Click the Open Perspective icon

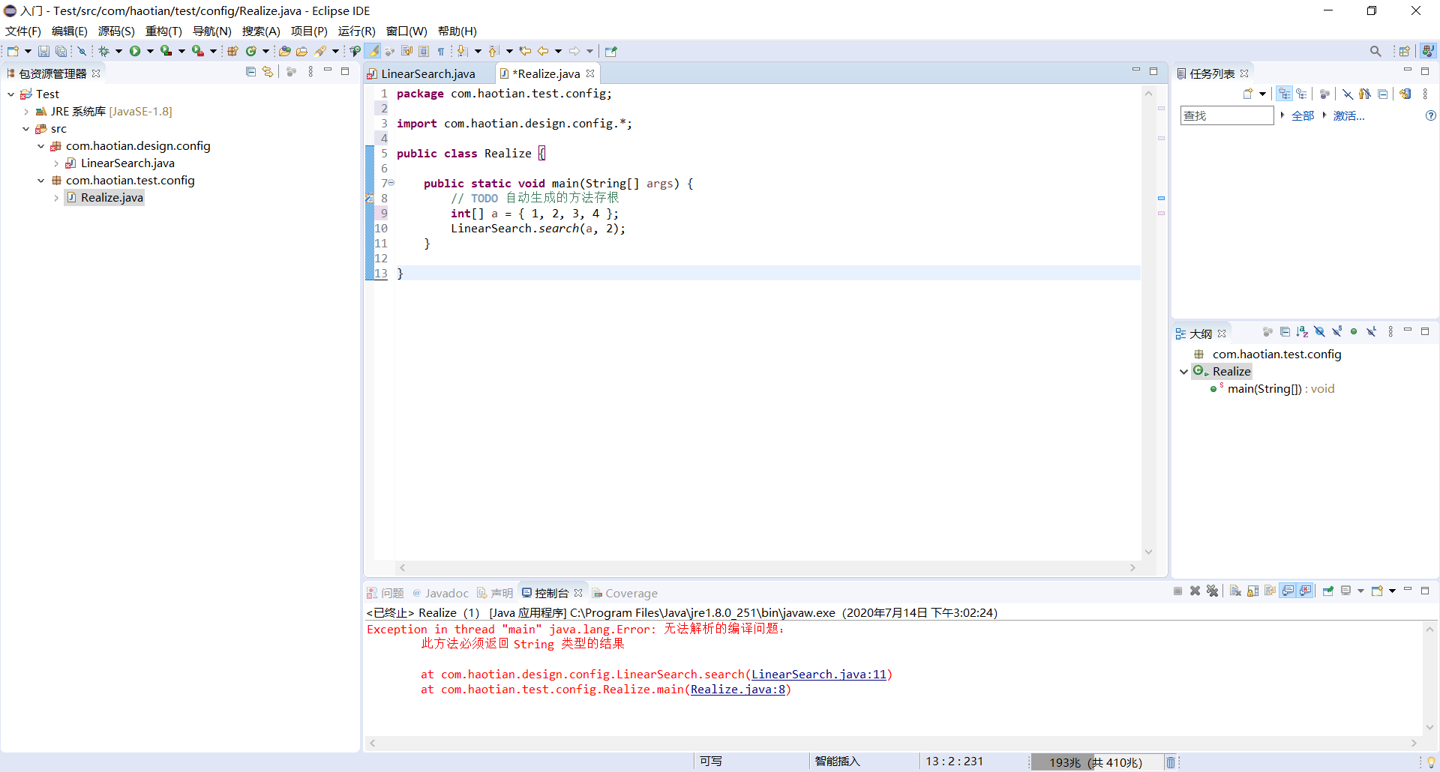tap(1405, 51)
